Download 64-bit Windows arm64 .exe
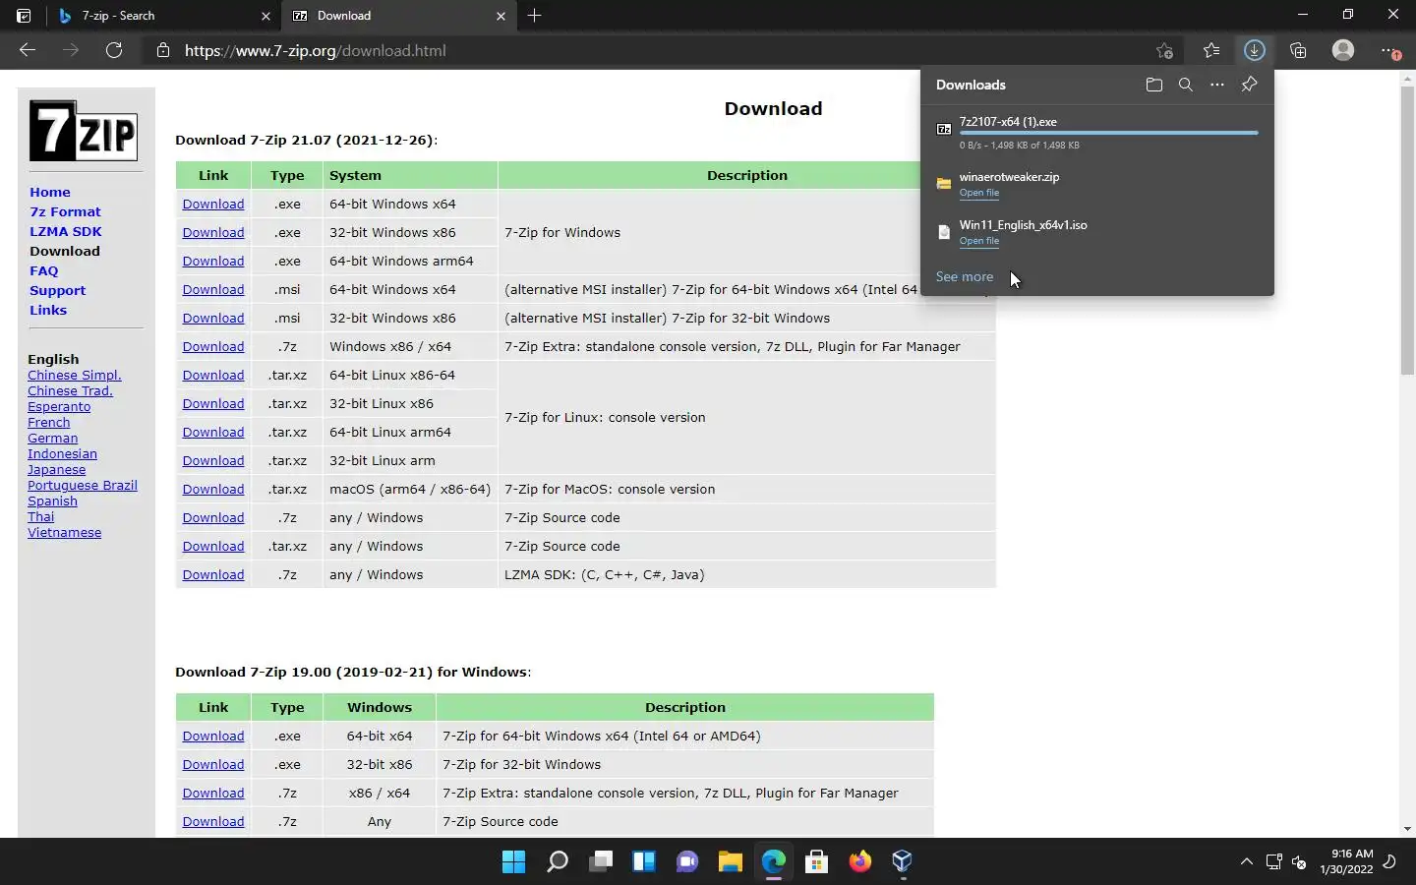 (x=213, y=262)
